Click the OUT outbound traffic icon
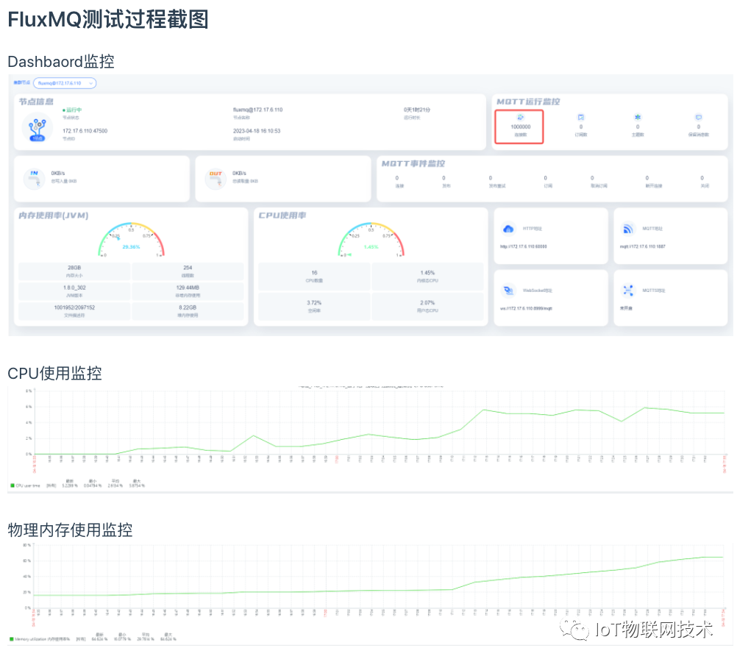 [216, 179]
